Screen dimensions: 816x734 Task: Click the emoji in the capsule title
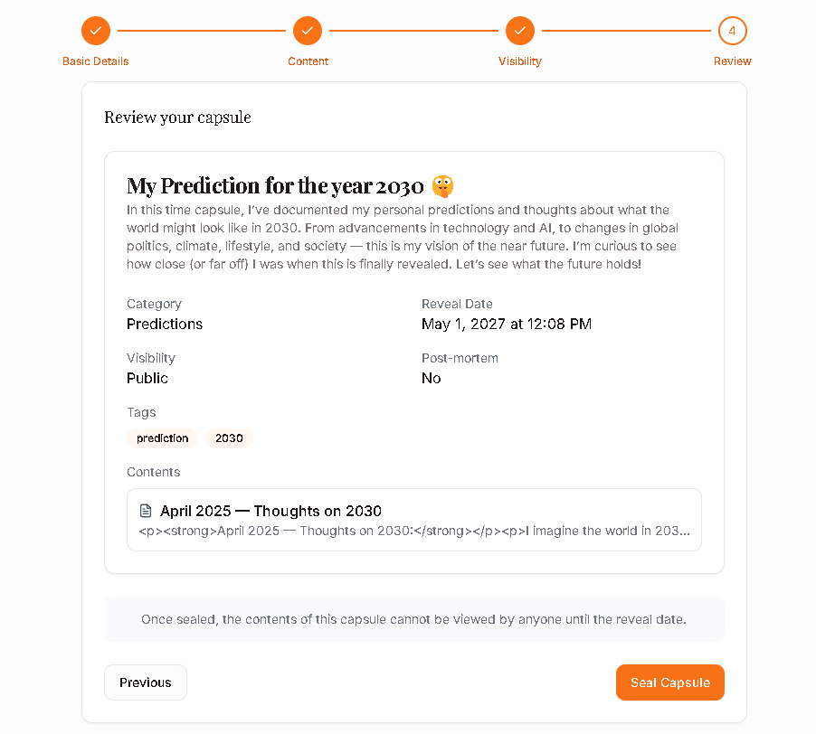pyautogui.click(x=442, y=186)
